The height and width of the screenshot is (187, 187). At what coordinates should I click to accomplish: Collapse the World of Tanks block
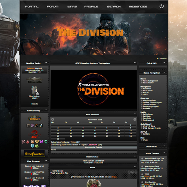[x=46, y=62]
